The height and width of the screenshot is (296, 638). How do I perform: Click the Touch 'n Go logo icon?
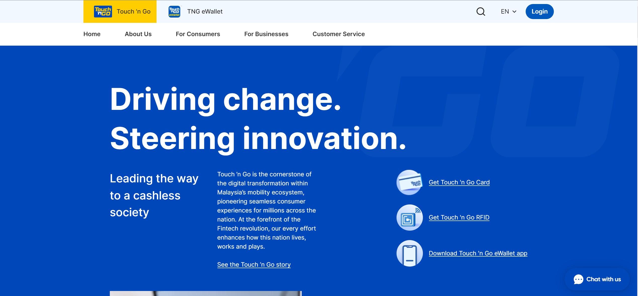(103, 12)
